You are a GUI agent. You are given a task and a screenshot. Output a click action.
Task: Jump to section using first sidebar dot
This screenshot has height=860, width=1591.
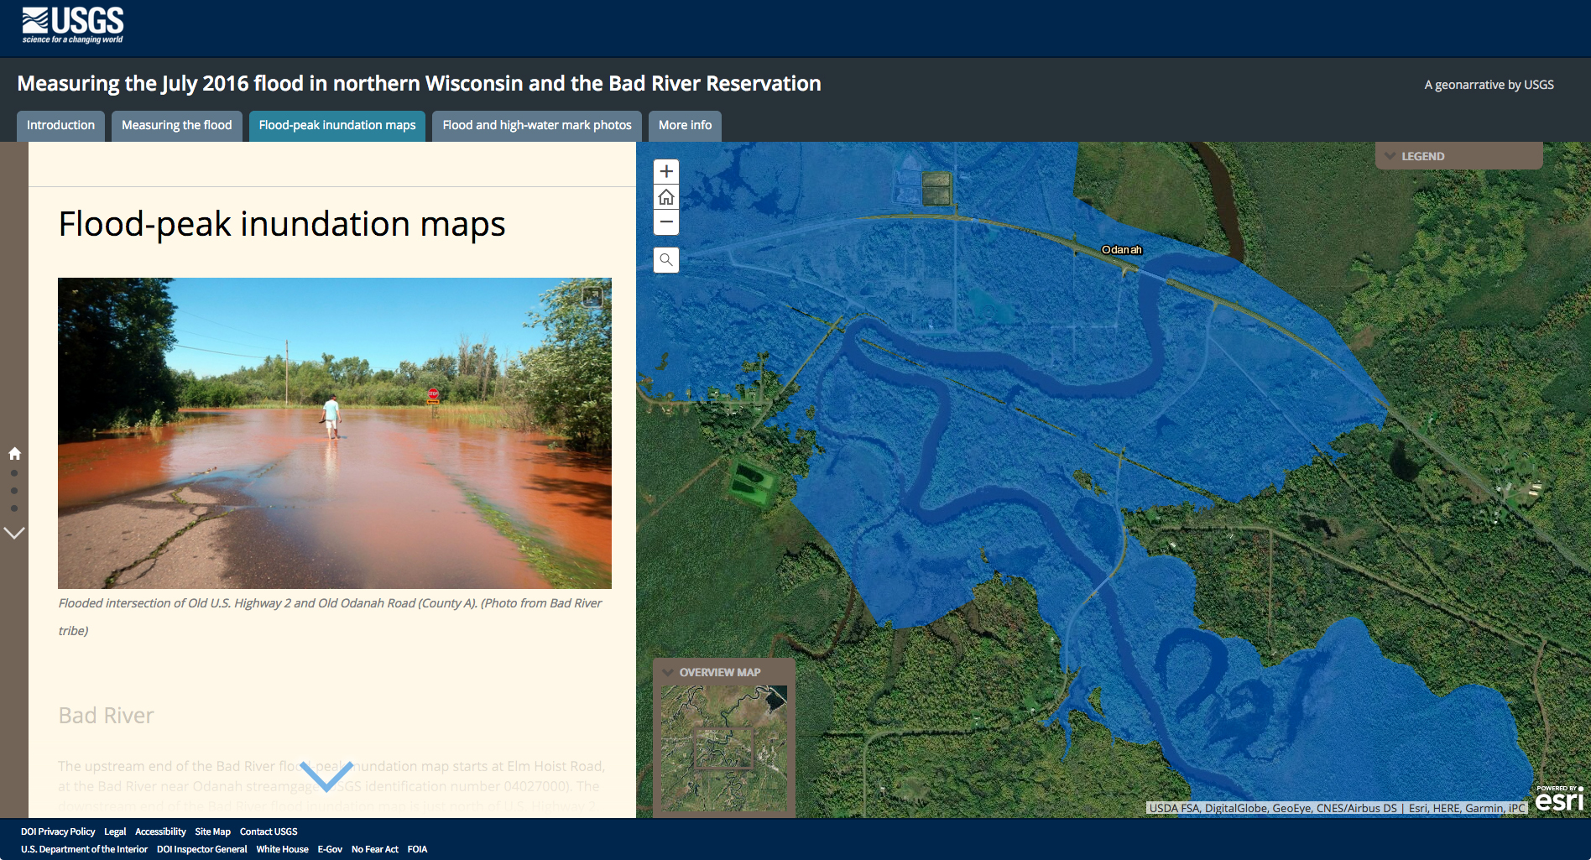14,473
